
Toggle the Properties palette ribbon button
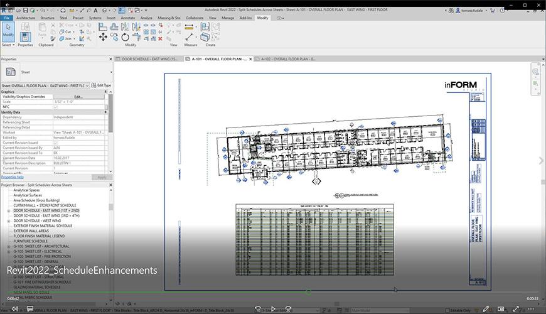click(25, 36)
